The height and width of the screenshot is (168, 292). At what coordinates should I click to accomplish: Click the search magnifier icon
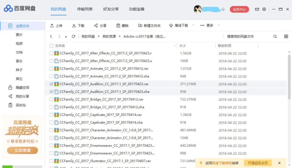click(x=275, y=37)
